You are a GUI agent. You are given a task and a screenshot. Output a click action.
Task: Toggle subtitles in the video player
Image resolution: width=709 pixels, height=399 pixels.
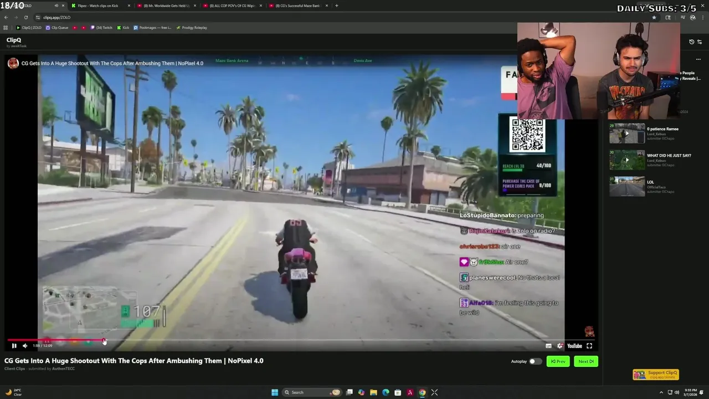point(548,346)
